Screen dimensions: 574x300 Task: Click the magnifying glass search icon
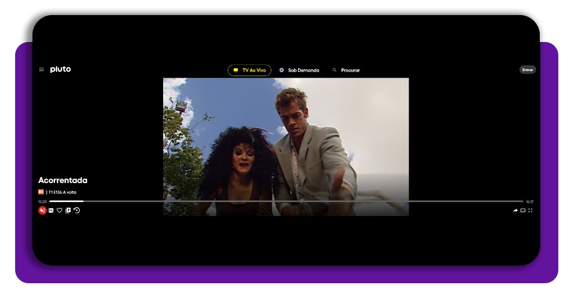pyautogui.click(x=335, y=71)
